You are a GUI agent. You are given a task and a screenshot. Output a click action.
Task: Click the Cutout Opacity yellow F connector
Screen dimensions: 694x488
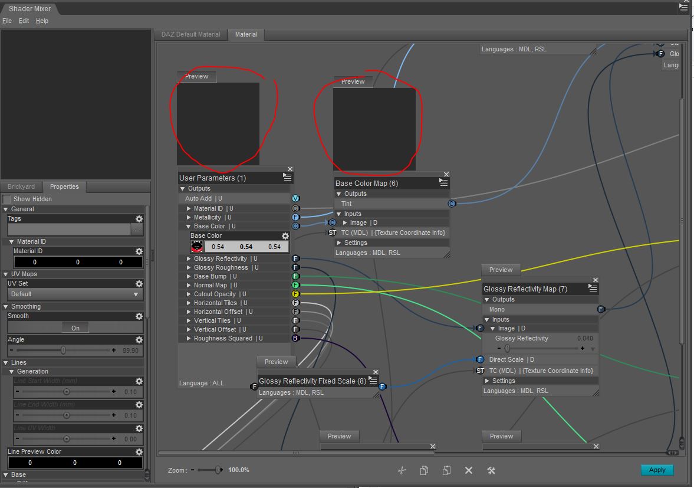295,294
